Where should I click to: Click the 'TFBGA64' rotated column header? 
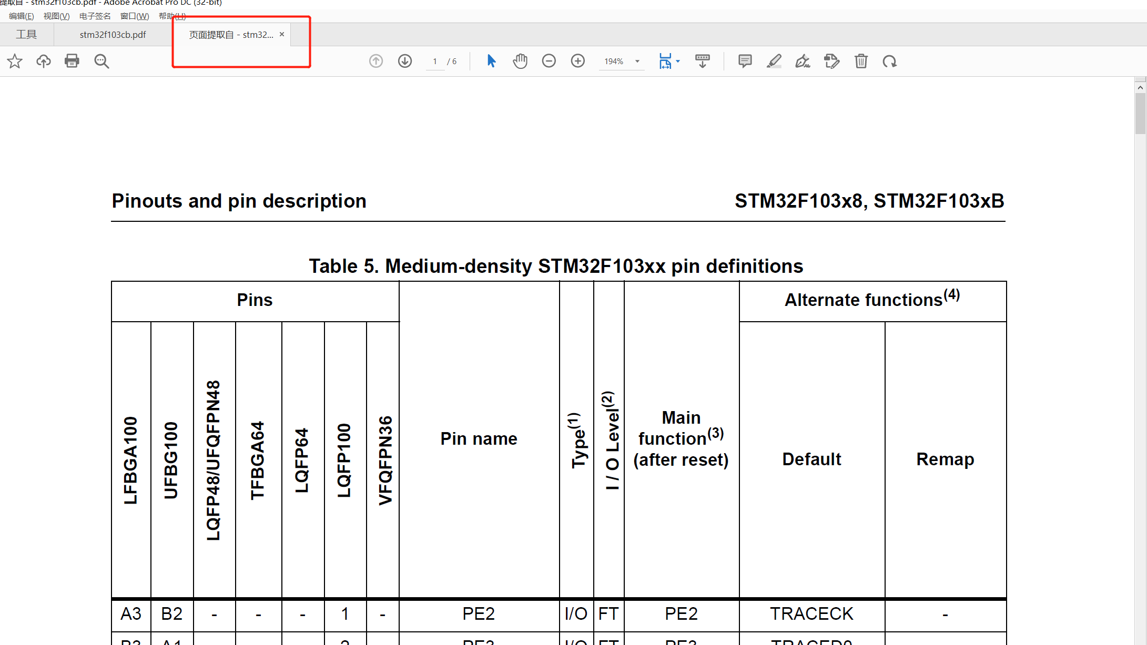(x=257, y=460)
